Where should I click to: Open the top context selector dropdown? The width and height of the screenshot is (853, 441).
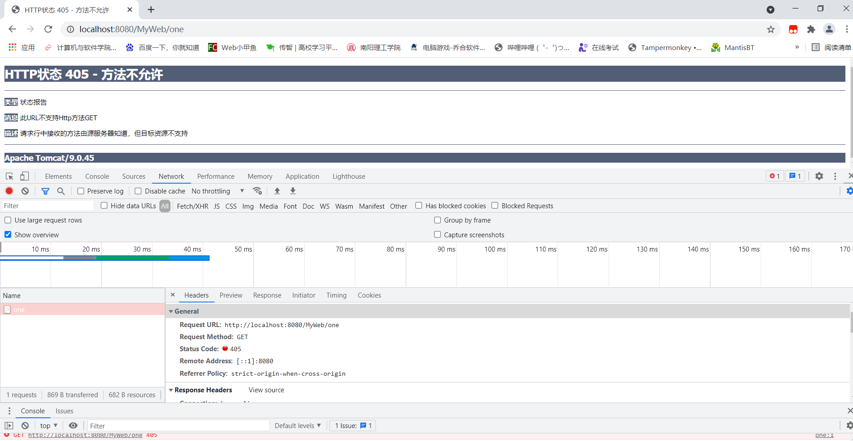point(49,426)
